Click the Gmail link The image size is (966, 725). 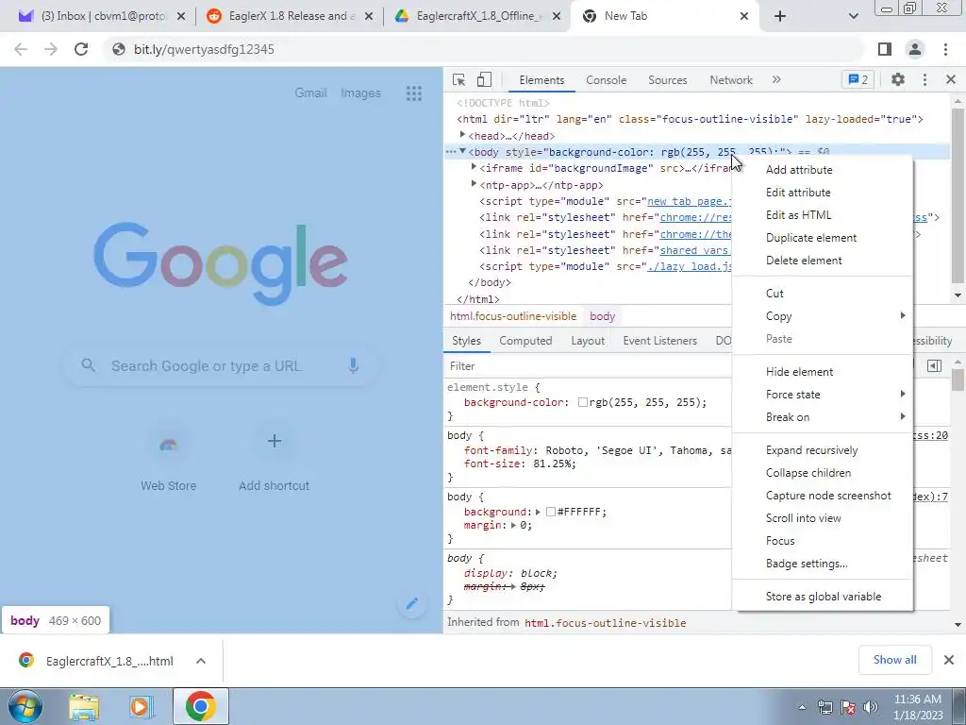pyautogui.click(x=310, y=93)
